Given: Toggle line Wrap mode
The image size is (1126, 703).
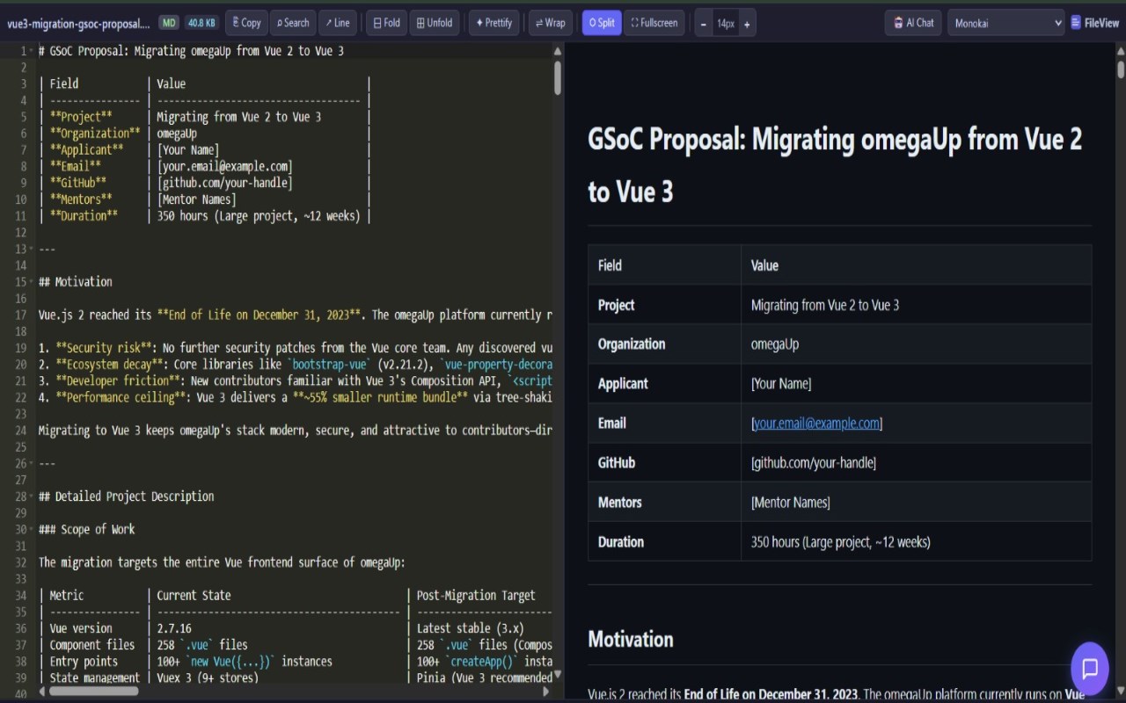Looking at the screenshot, I should coord(551,23).
